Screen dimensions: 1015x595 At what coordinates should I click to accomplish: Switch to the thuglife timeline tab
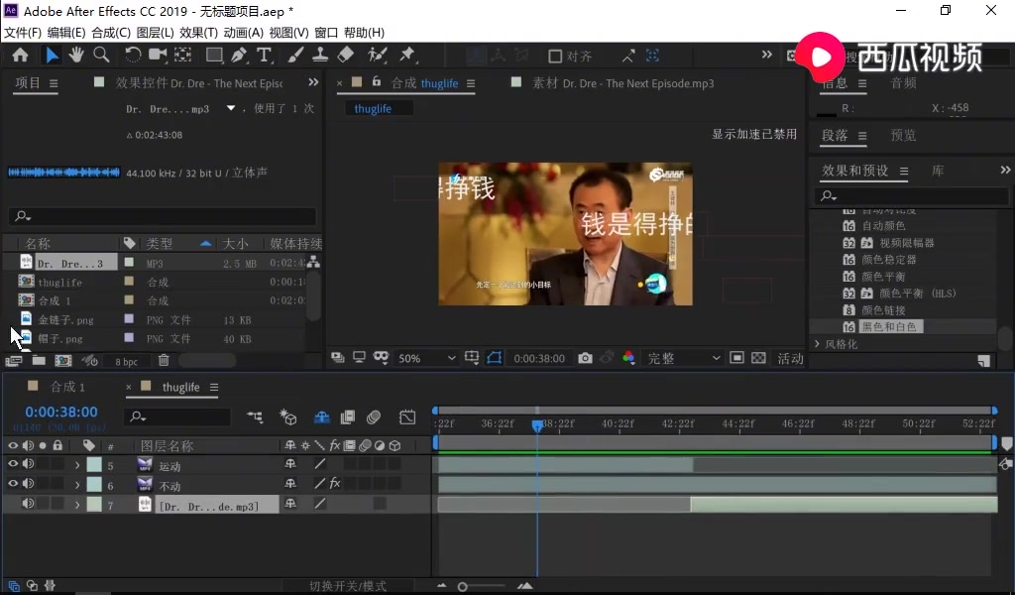181,387
